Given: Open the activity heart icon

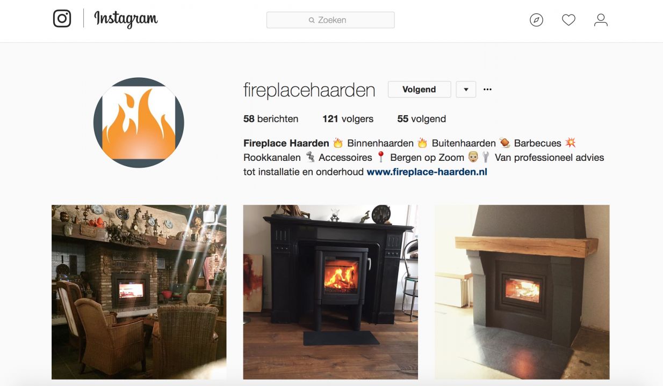Looking at the screenshot, I should 568,20.
